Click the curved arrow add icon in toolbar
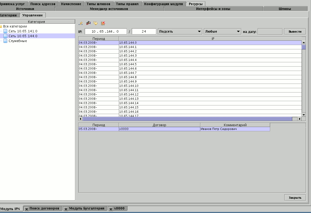 81,23
